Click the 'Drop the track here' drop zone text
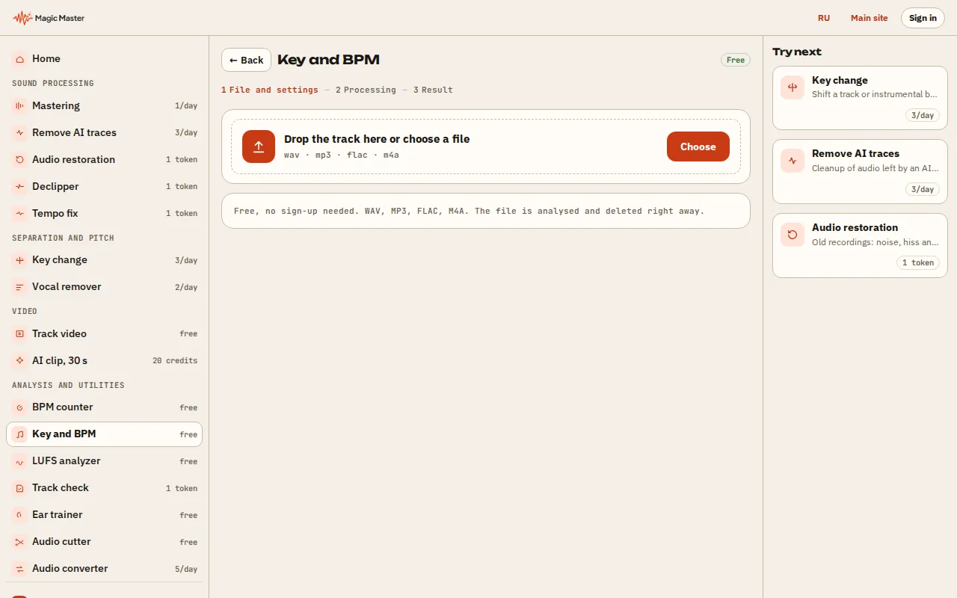Image resolution: width=957 pixels, height=598 pixels. (x=377, y=139)
